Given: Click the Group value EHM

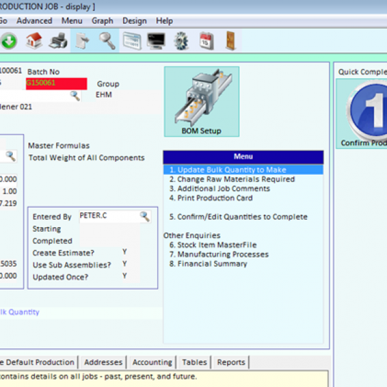Looking at the screenshot, I should [x=104, y=95].
